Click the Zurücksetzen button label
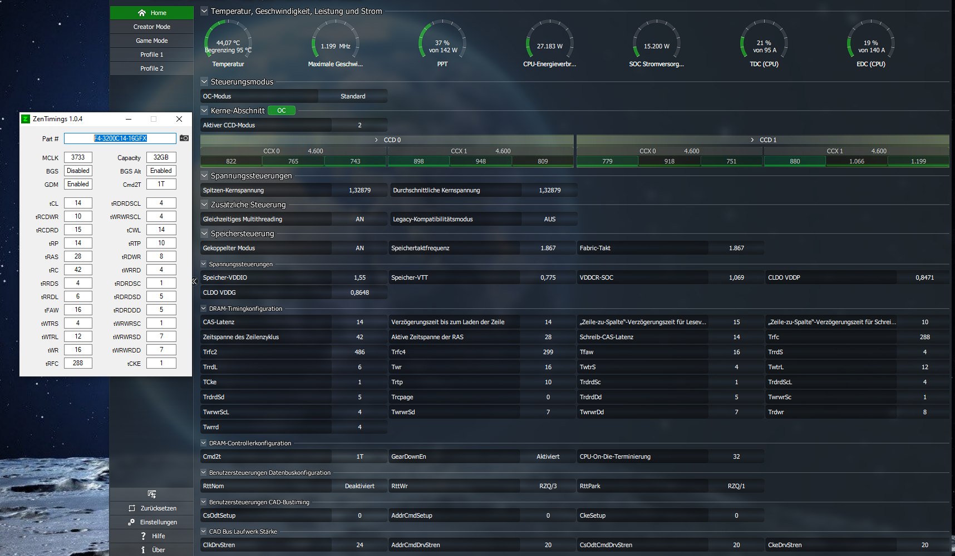The image size is (955, 556). [159, 508]
